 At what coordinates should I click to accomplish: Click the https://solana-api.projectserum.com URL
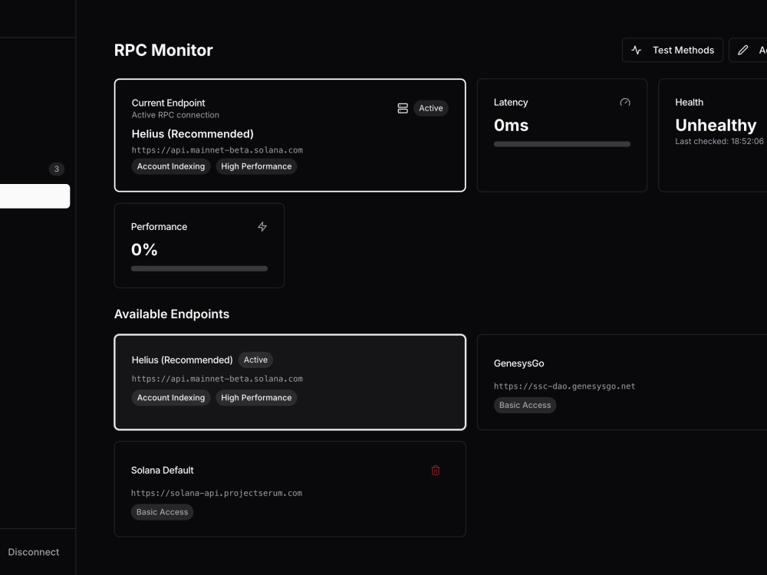click(217, 493)
